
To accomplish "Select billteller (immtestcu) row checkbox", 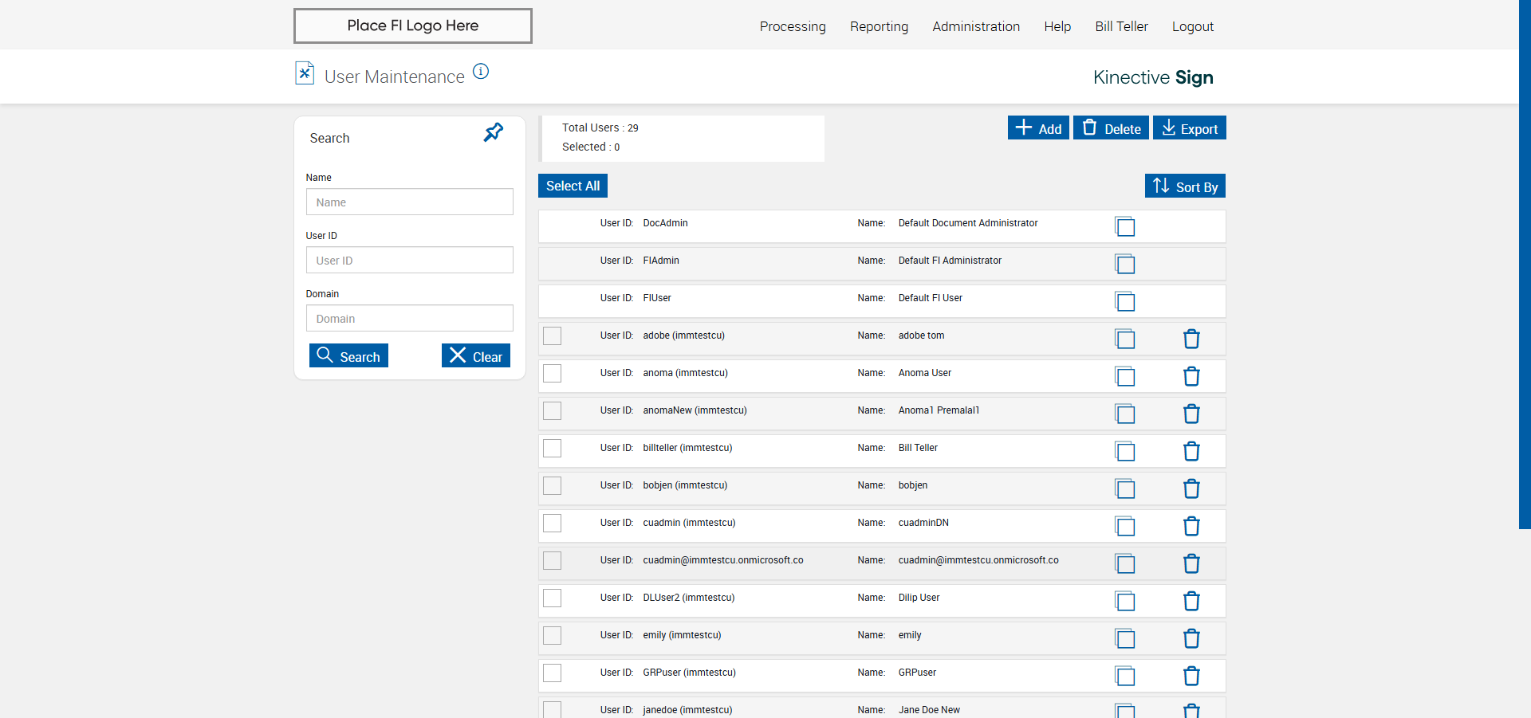I will pos(552,449).
